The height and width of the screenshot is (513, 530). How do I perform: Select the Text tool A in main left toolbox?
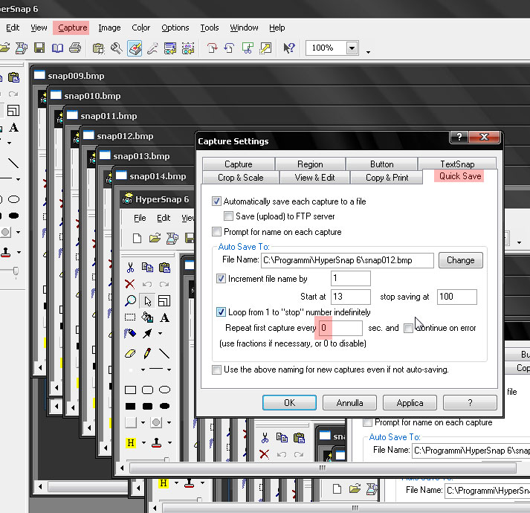pos(14,127)
